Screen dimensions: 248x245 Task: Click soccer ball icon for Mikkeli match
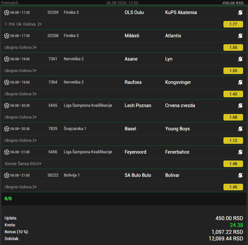click(x=7, y=36)
